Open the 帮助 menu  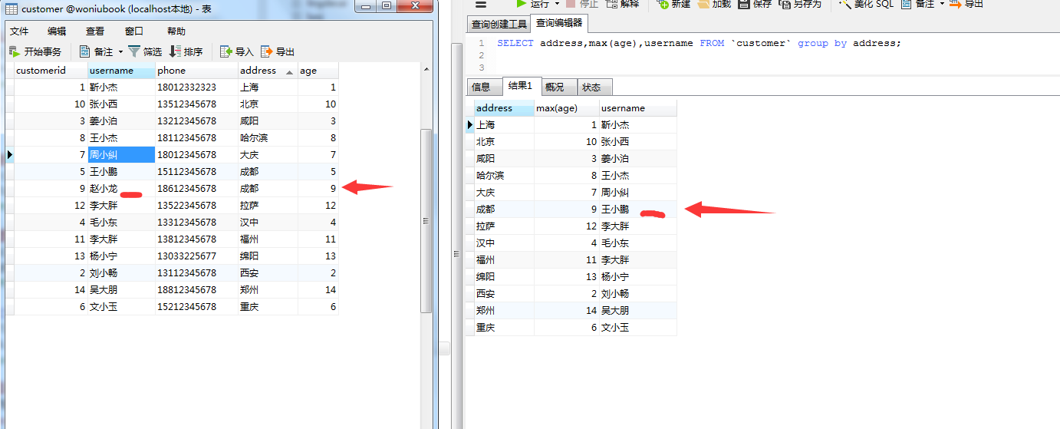[176, 31]
